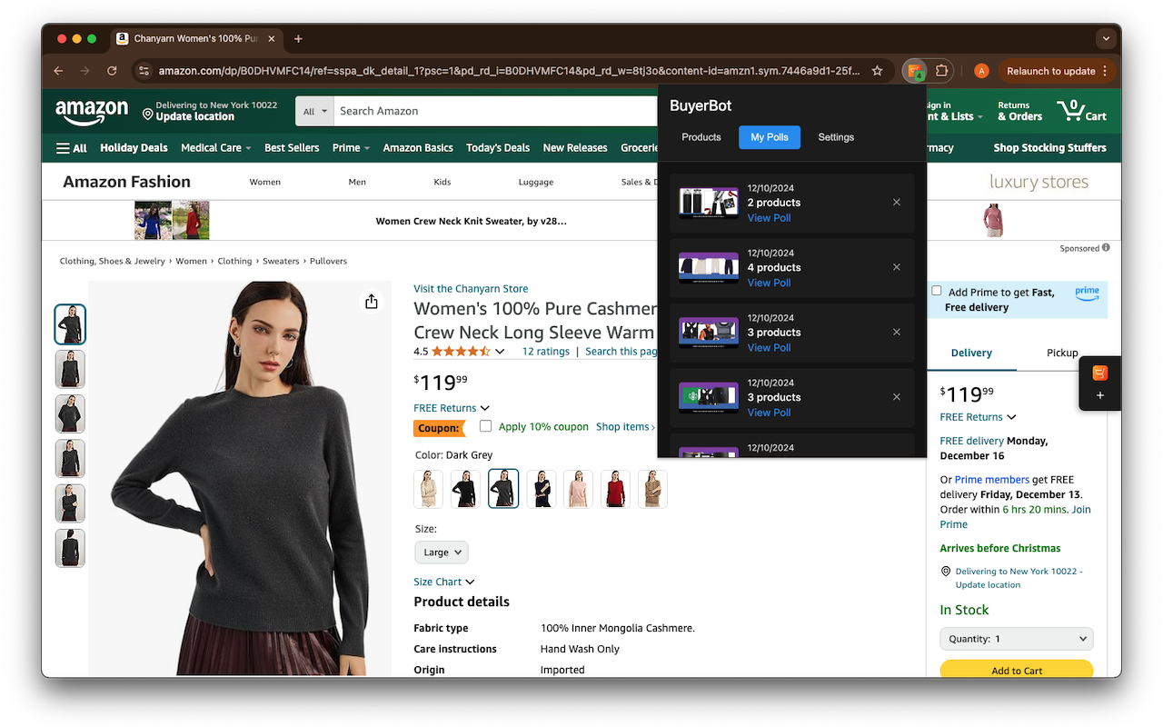Bookmark this page with the star icon
Viewport: 1163px width, 727px height.
(x=877, y=71)
